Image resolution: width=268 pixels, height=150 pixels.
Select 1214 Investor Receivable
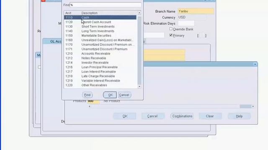100,62
